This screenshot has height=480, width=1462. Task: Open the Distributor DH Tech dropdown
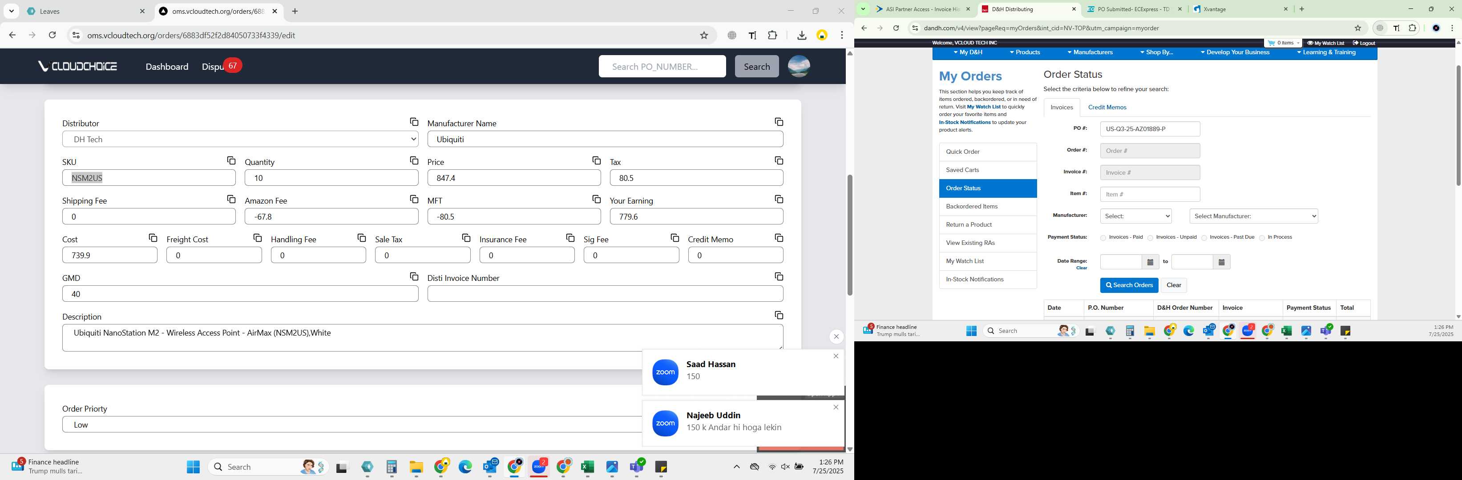point(240,139)
